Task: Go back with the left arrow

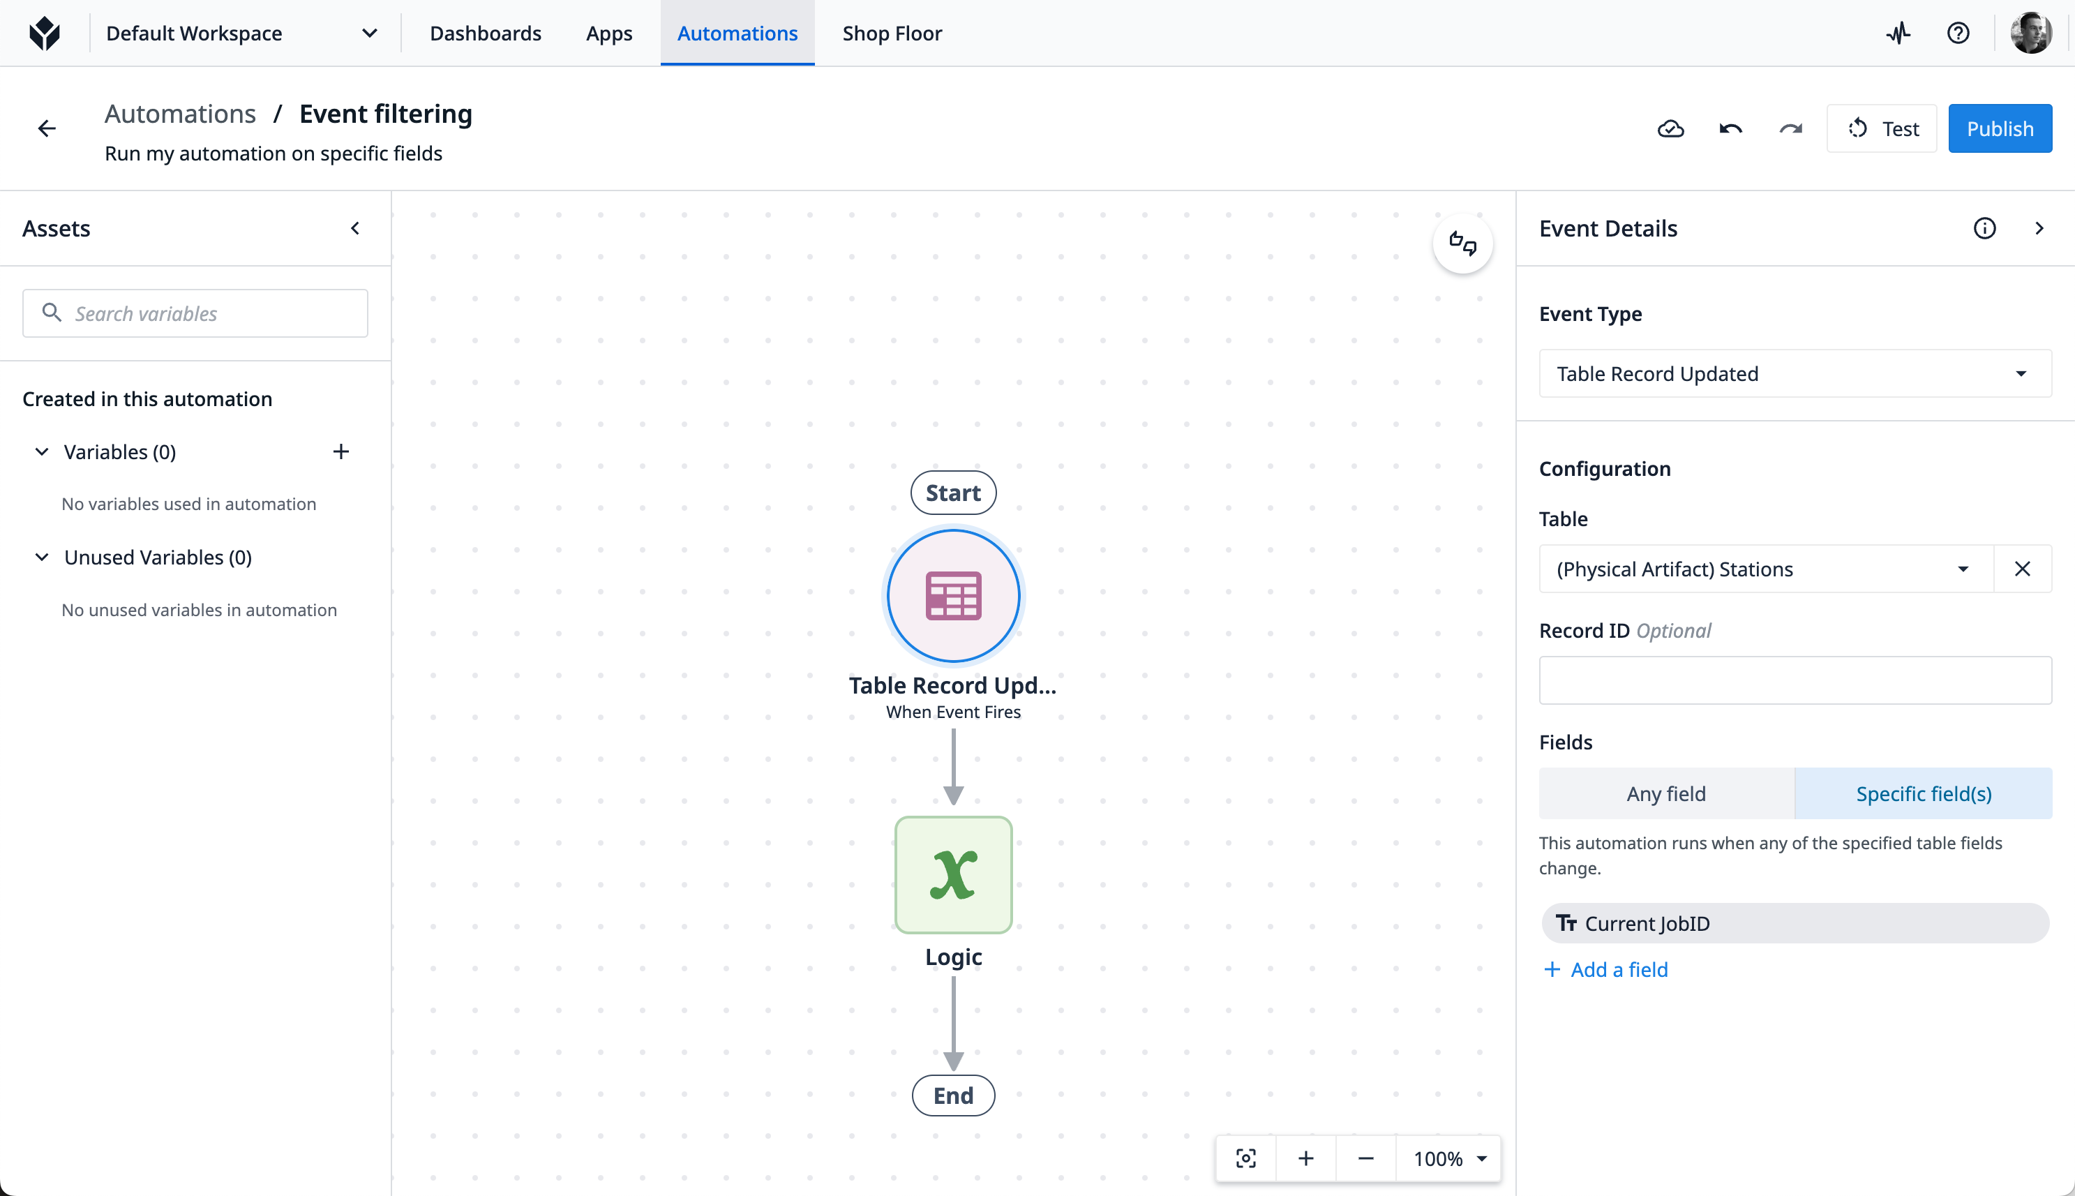Action: click(x=47, y=128)
